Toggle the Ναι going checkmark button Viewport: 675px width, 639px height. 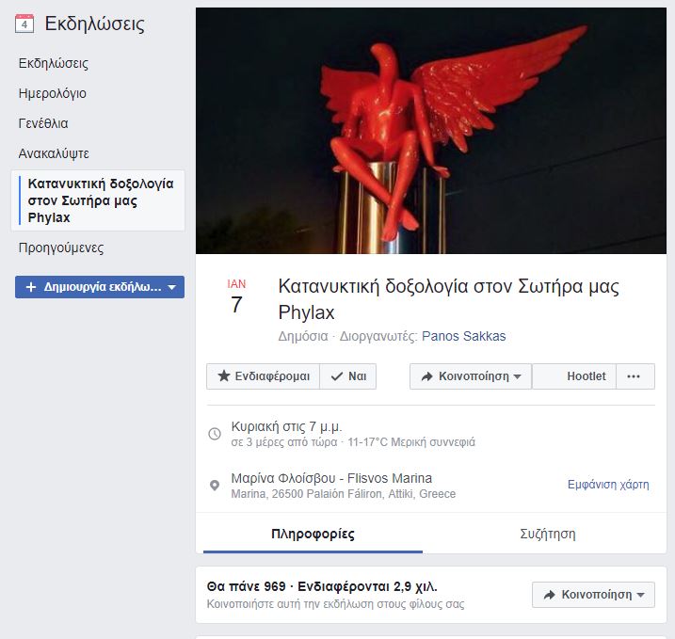348,376
